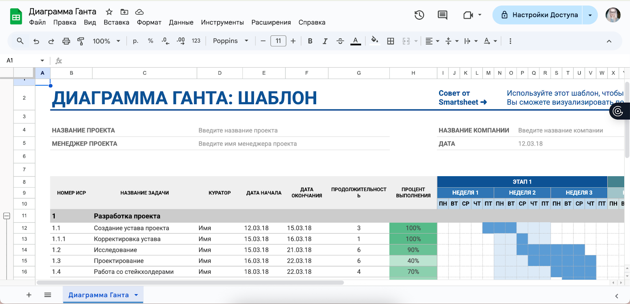Image resolution: width=630 pixels, height=304 pixels.
Task: Star the document title
Action: (109, 12)
